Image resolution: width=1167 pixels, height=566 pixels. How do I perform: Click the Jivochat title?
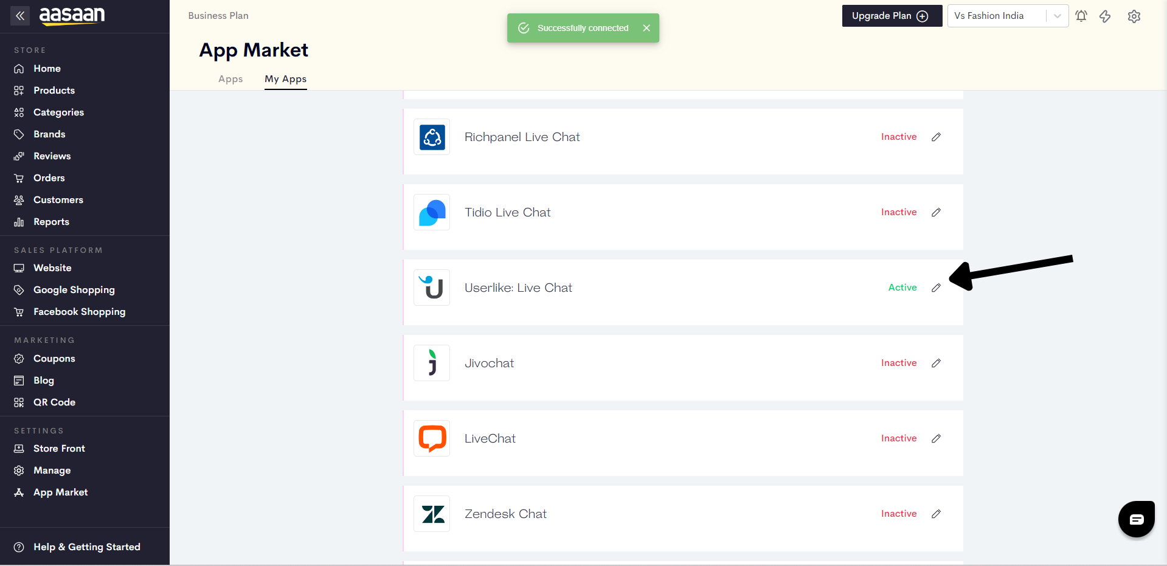[x=489, y=363]
